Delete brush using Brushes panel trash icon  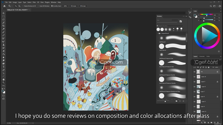[183, 101]
